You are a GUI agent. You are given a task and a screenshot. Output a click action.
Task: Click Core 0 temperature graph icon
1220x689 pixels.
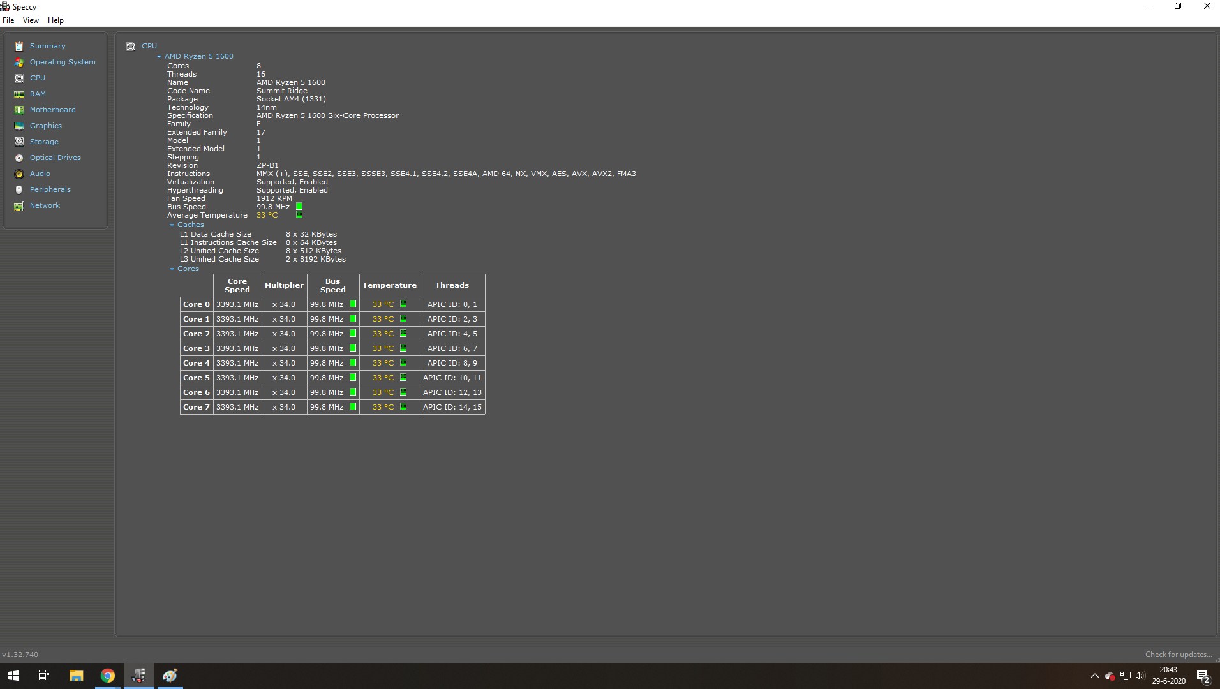point(403,304)
